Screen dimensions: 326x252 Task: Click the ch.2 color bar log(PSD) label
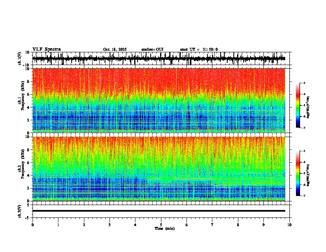308,175
